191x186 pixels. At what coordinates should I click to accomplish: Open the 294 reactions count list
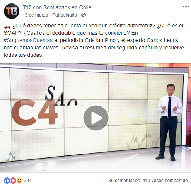click(x=27, y=181)
